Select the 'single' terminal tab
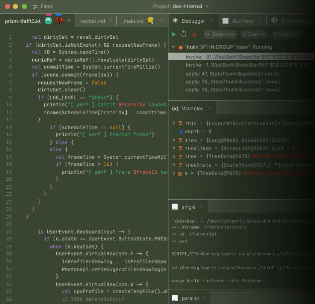315x304 pixels. 188,207
